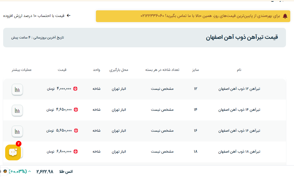
Task: Open the yellow chat widget with badge
Action: pos(13,152)
